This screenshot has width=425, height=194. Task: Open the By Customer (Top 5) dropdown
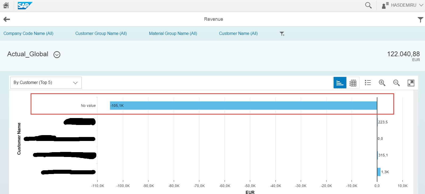[46, 83]
